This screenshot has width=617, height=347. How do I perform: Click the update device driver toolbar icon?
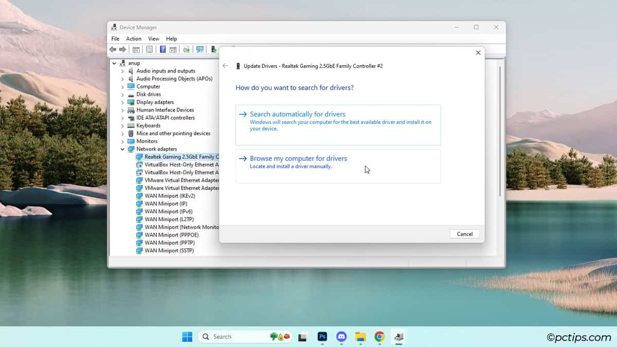(186, 49)
